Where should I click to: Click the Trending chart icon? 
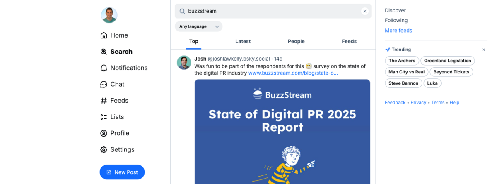point(388,50)
